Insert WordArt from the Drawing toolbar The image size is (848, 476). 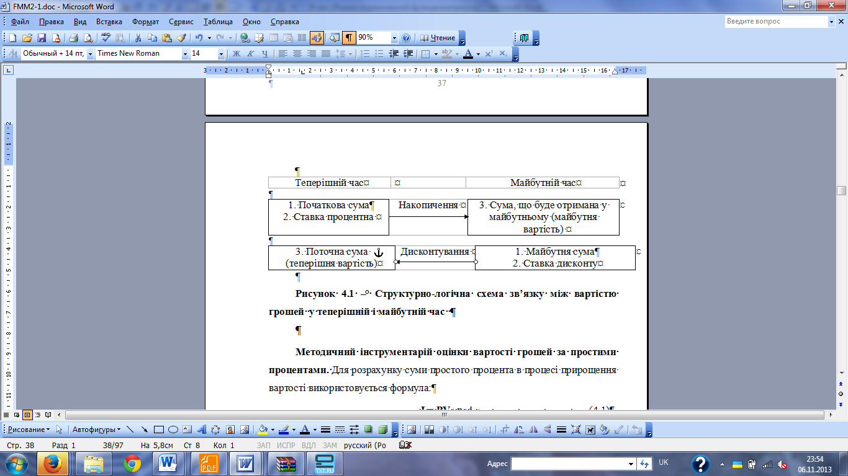click(201, 429)
